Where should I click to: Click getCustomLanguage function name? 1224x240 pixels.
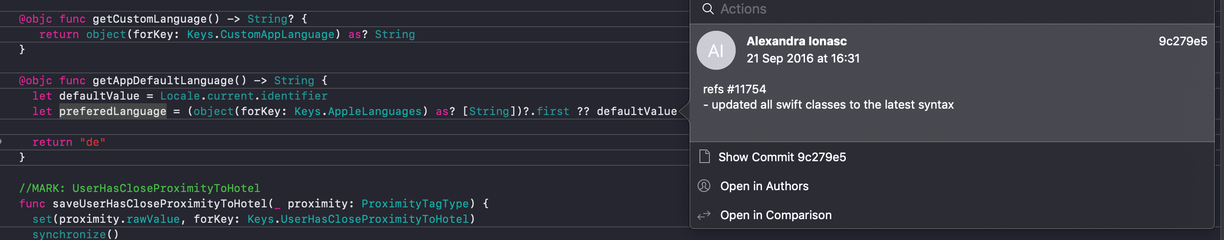(x=149, y=19)
